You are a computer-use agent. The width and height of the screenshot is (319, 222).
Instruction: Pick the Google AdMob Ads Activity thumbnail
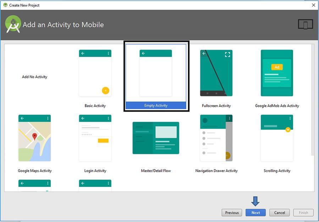pos(277,73)
